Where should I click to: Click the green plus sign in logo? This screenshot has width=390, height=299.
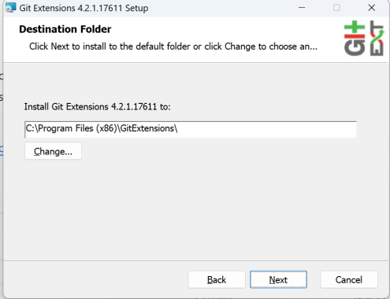pyautogui.click(x=355, y=27)
